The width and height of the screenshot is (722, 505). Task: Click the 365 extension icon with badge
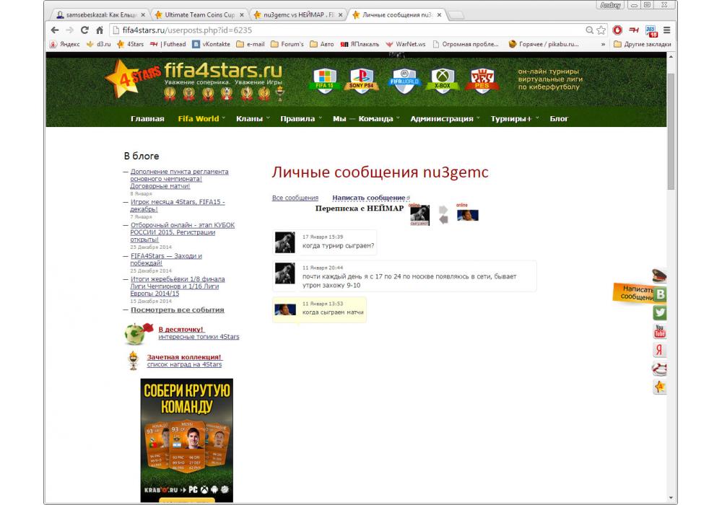coord(651,31)
